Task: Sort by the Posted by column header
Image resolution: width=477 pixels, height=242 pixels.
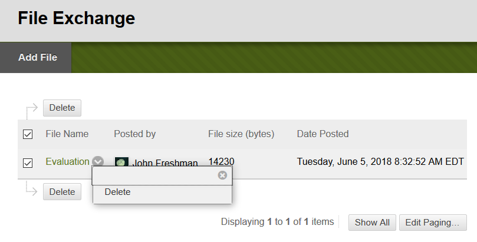Action: [135, 134]
